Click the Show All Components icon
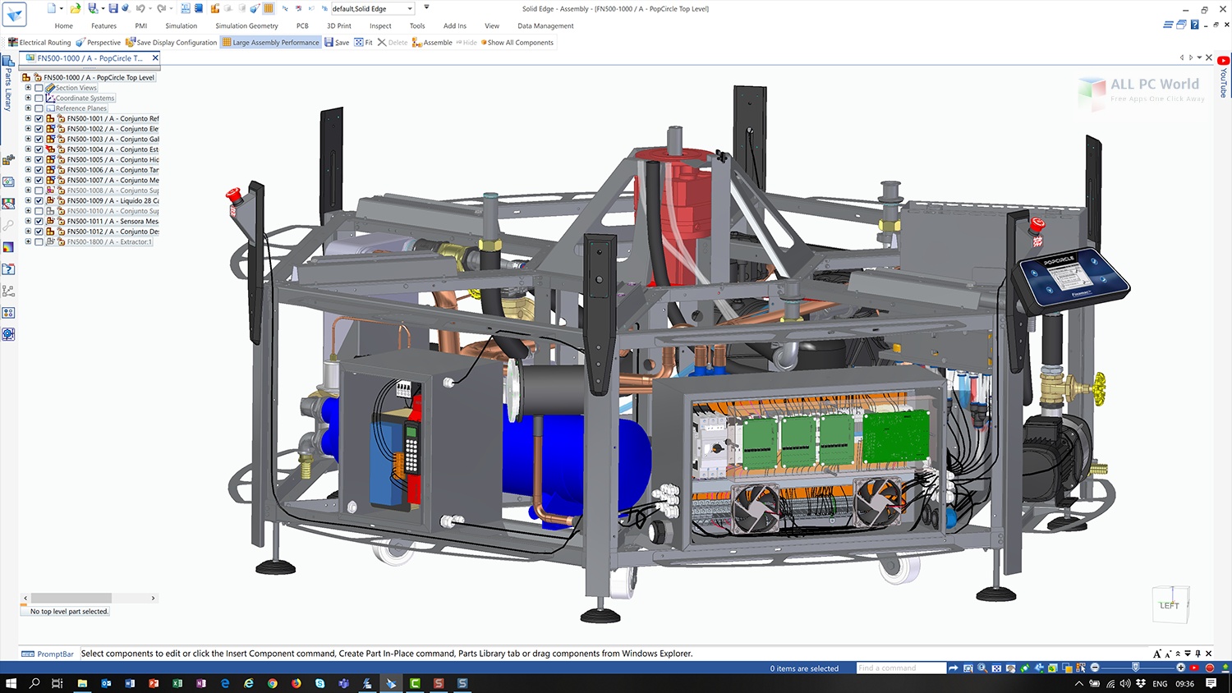This screenshot has width=1232, height=693. point(484,43)
